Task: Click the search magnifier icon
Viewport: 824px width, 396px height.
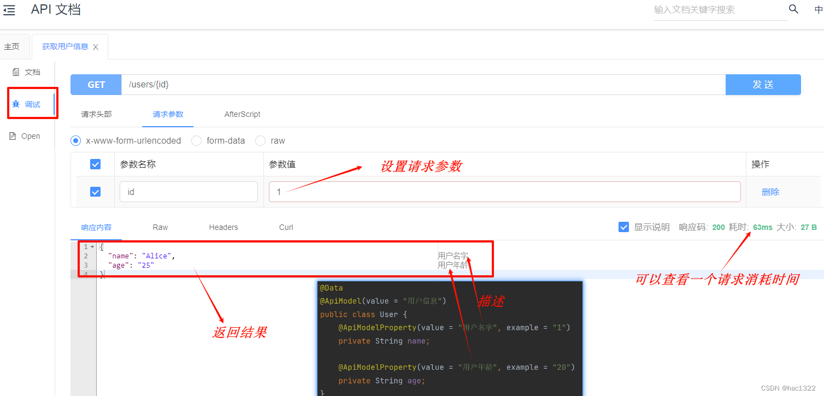Action: 793,9
